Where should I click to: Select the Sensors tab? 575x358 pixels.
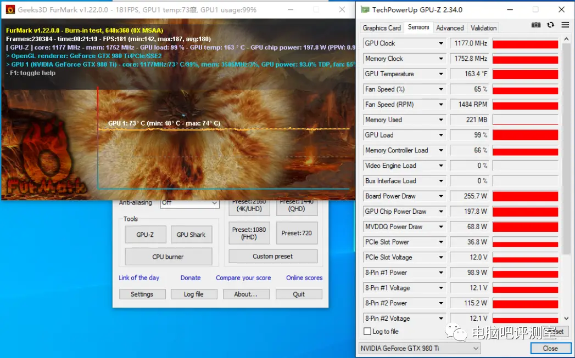(x=418, y=27)
